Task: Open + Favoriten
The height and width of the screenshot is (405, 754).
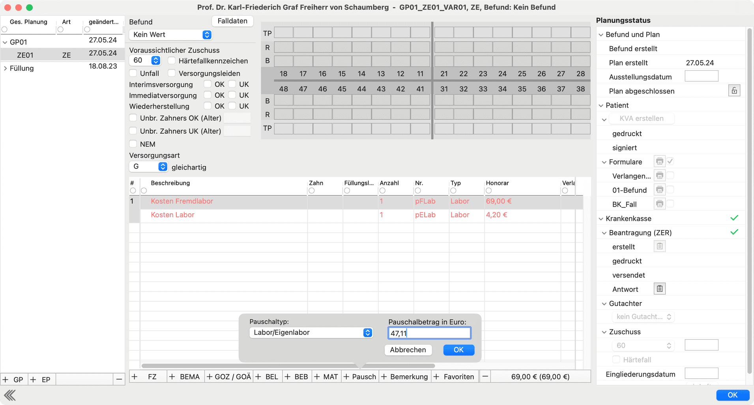Action: (x=454, y=377)
